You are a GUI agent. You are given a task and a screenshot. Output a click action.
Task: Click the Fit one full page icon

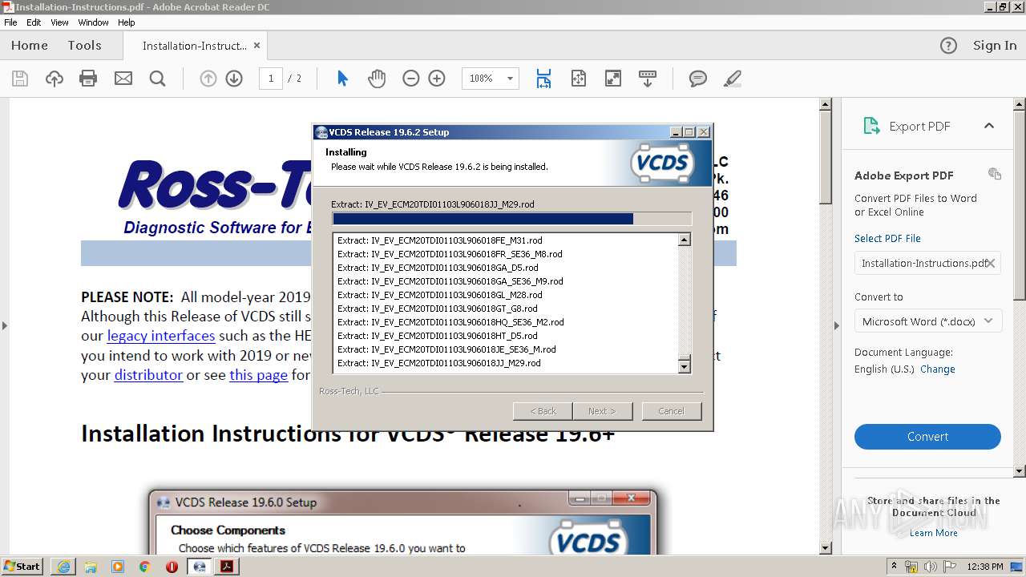[579, 79]
